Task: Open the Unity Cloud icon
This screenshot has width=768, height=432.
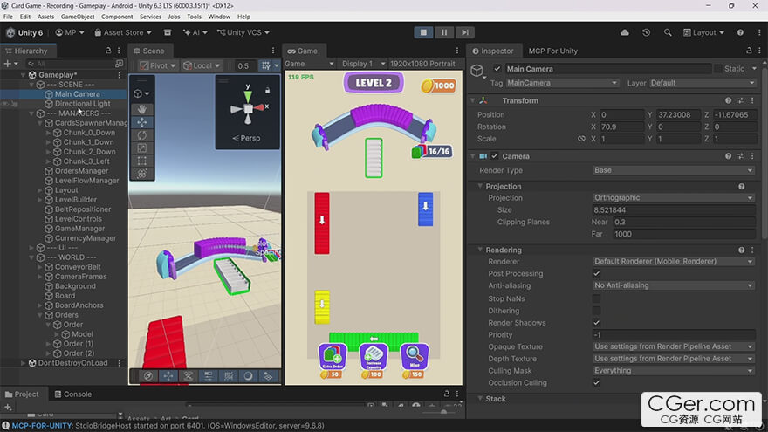Action: (x=625, y=32)
